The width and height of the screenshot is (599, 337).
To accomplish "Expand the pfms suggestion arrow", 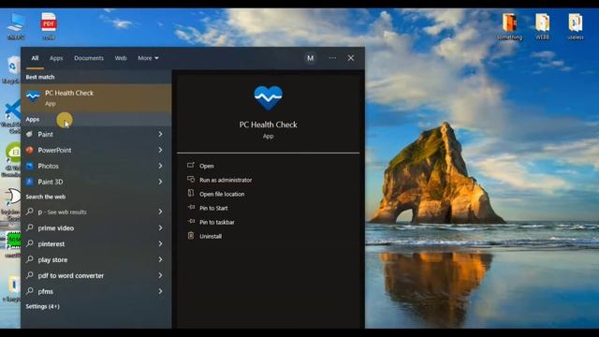I will [x=160, y=291].
